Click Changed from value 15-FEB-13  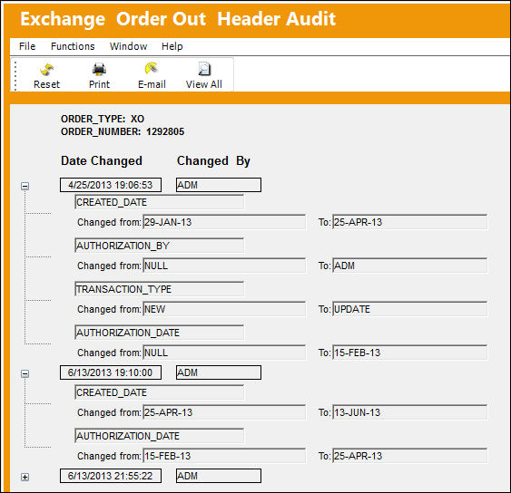pyautogui.click(x=224, y=456)
